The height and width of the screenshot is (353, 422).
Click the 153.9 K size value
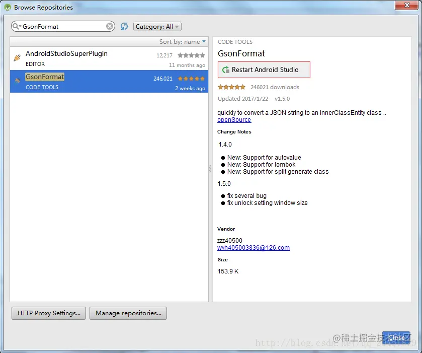pyautogui.click(x=228, y=271)
